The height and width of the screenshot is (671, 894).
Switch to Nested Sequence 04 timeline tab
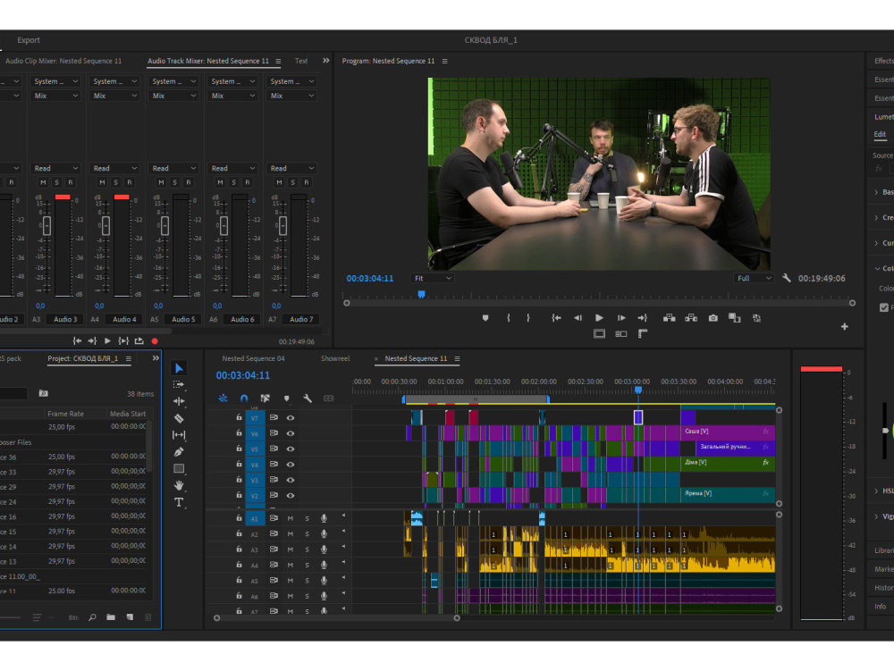tap(253, 358)
